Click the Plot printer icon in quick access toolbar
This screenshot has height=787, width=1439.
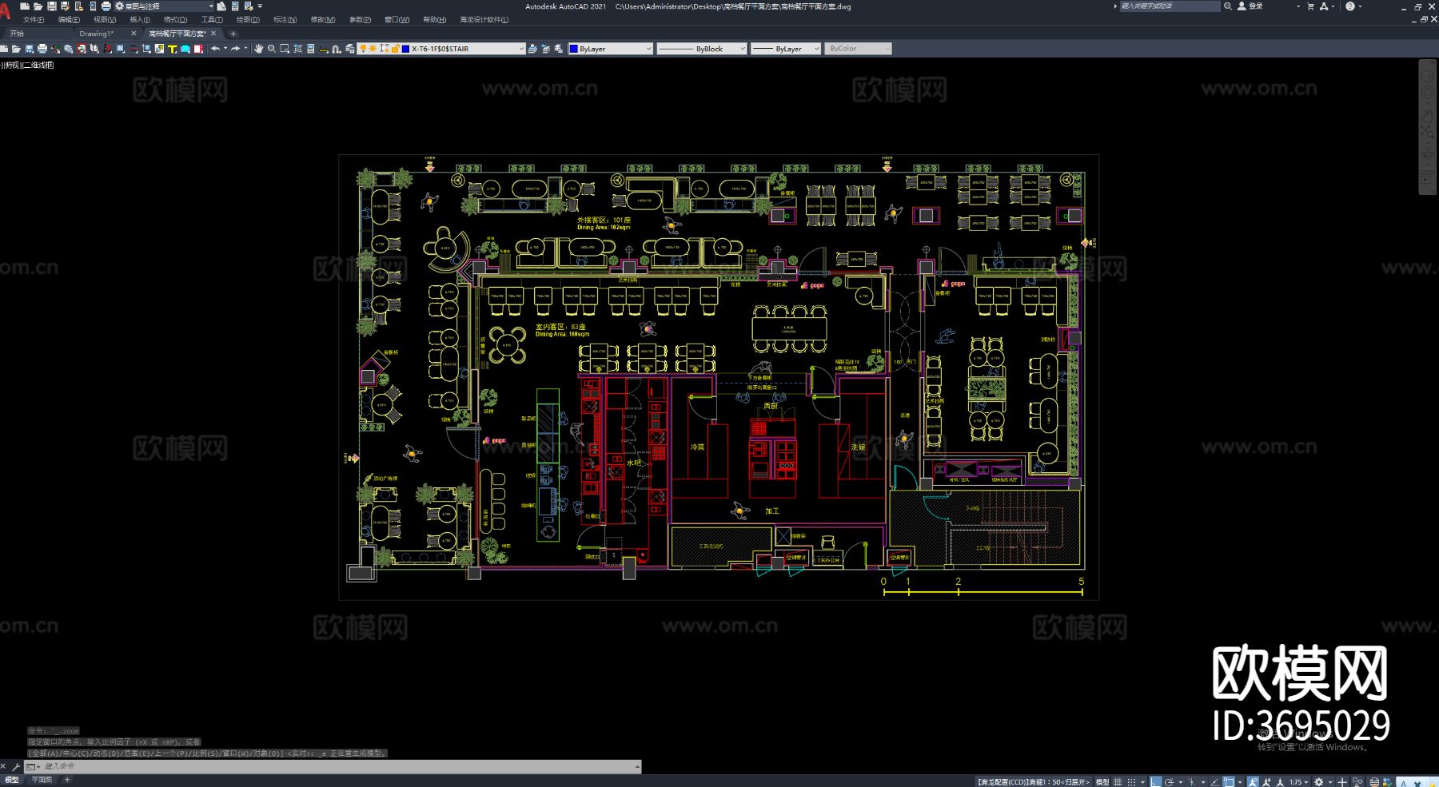point(106,6)
